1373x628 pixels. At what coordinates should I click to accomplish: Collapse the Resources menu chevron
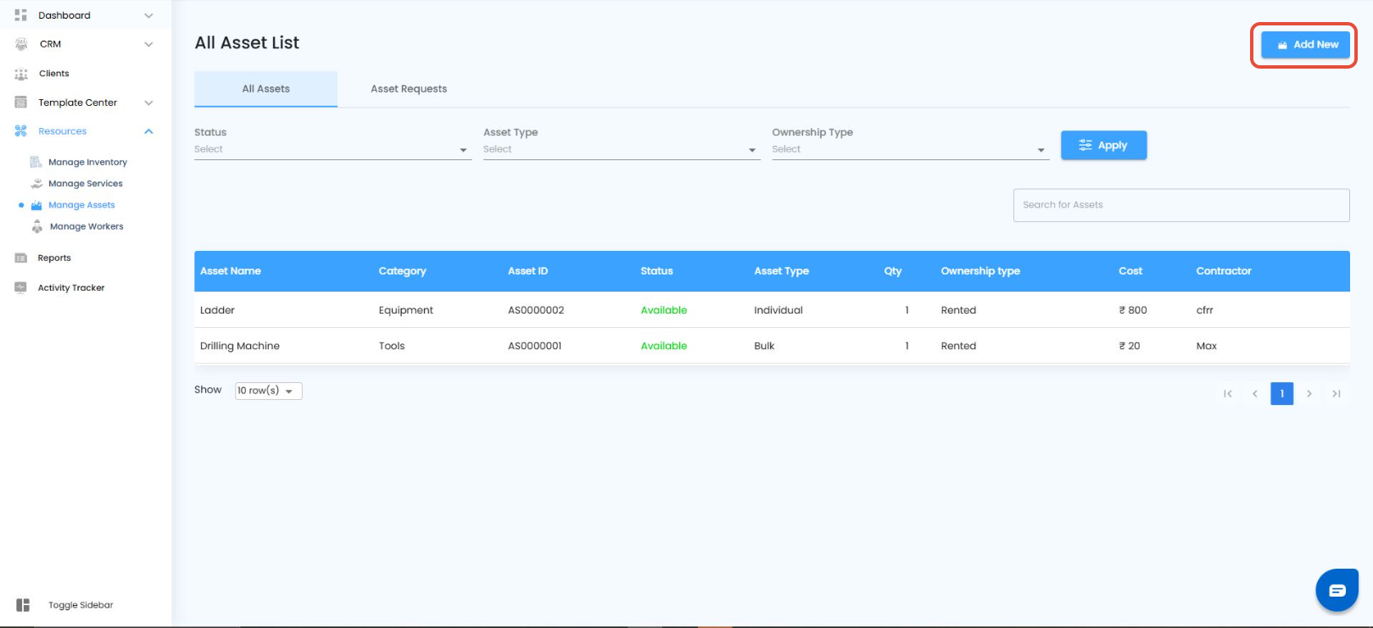coord(148,131)
